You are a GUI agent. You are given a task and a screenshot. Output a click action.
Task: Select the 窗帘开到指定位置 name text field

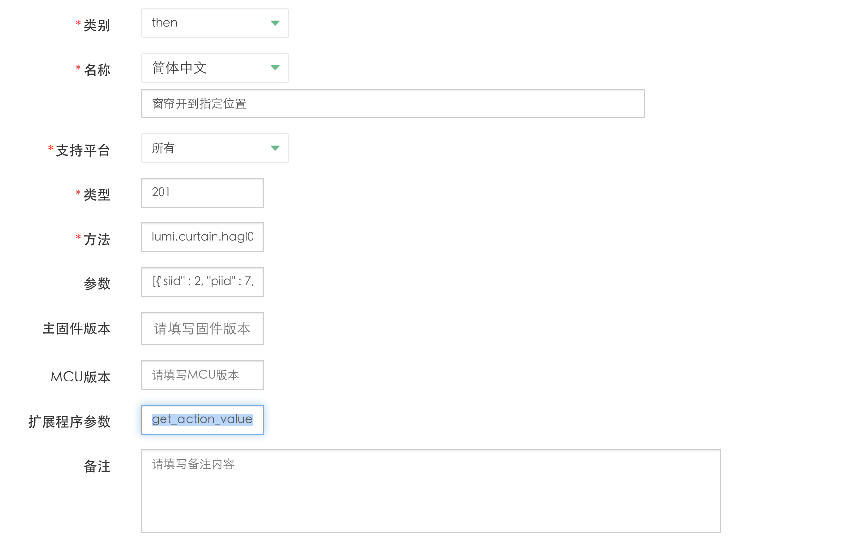click(x=391, y=104)
